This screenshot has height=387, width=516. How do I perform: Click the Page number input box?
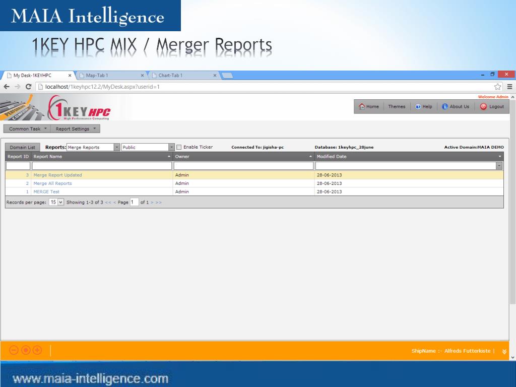click(134, 202)
